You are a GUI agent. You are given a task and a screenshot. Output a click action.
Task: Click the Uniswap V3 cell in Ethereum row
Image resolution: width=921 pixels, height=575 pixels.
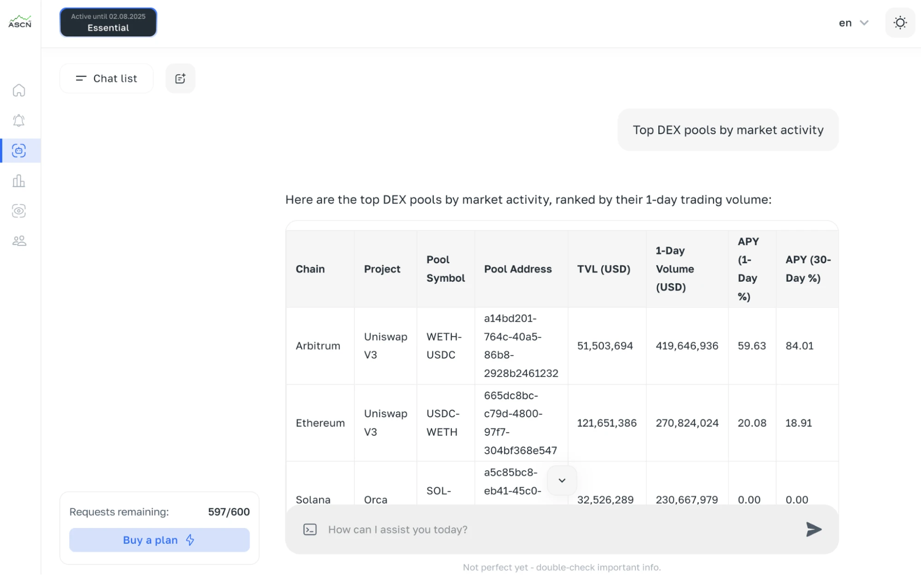(386, 423)
